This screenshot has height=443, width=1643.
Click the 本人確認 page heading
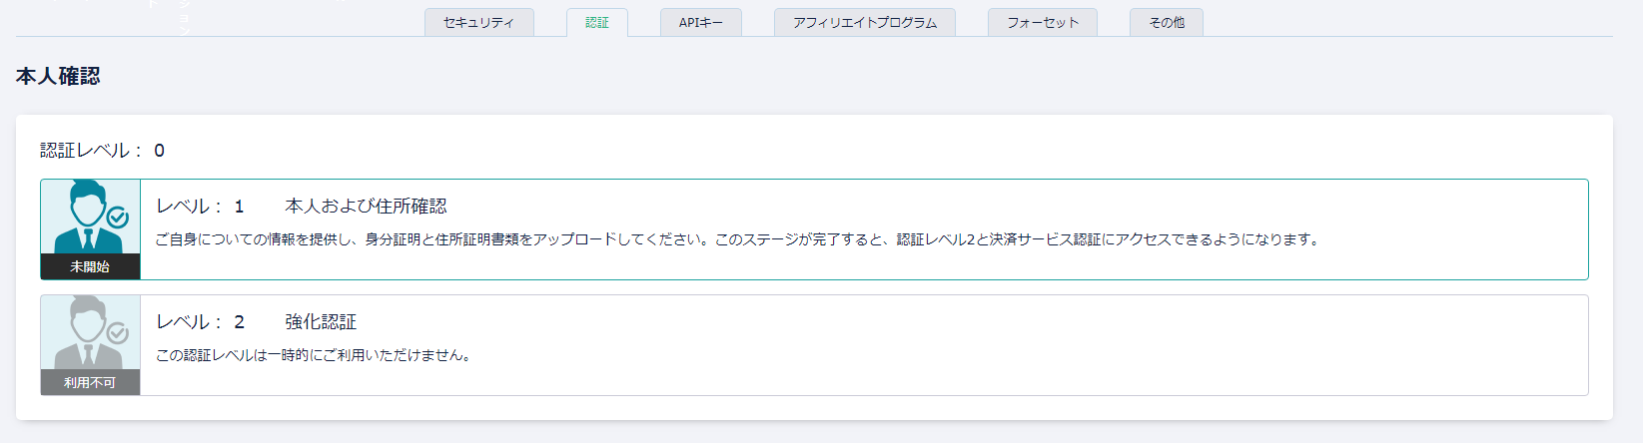58,77
